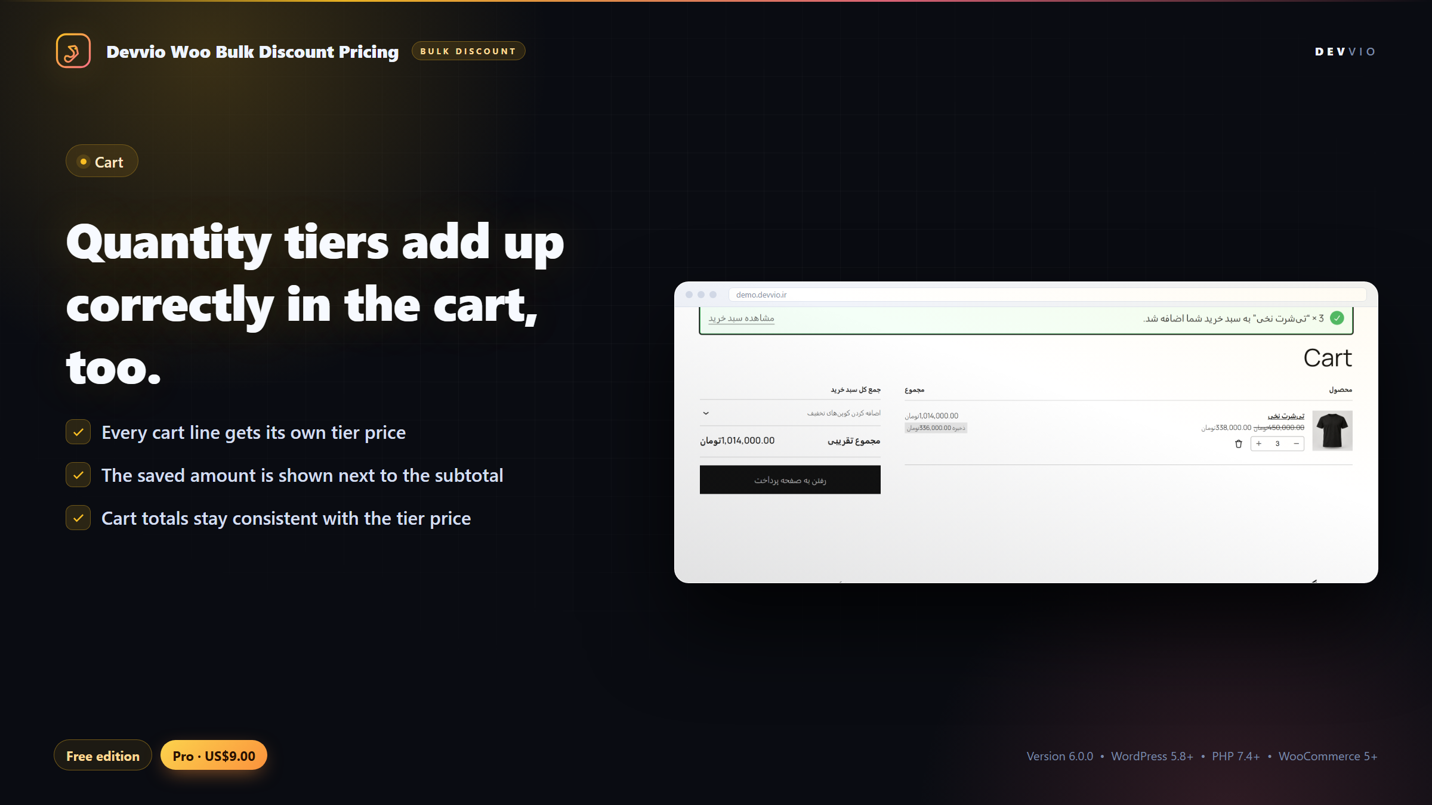Image resolution: width=1432 pixels, height=805 pixels.
Task: Click the 'محصول' product column header
Action: [1341, 390]
